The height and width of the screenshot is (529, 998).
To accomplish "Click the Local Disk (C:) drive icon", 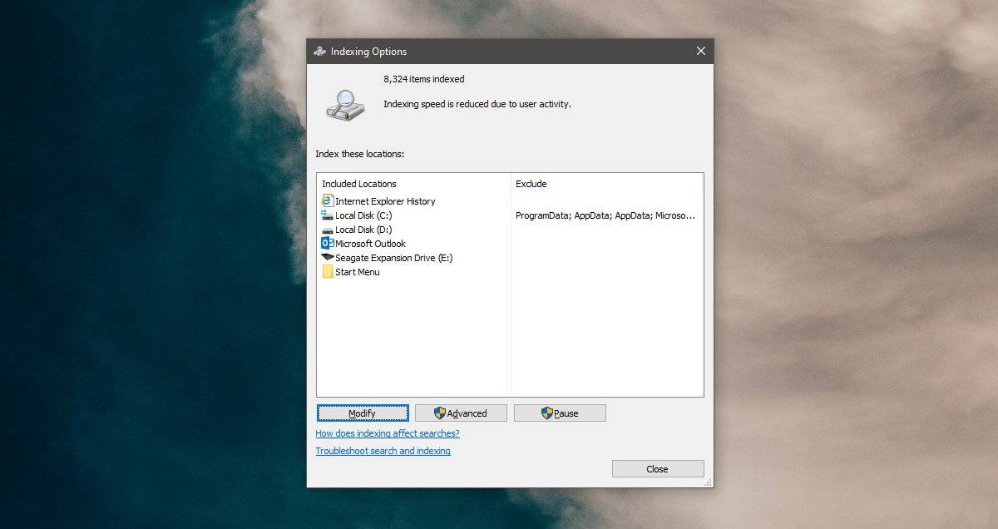I will tap(328, 215).
